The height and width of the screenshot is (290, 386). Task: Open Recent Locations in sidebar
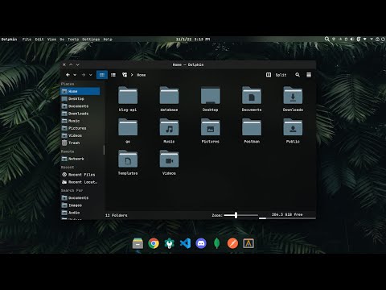pyautogui.click(x=80, y=182)
